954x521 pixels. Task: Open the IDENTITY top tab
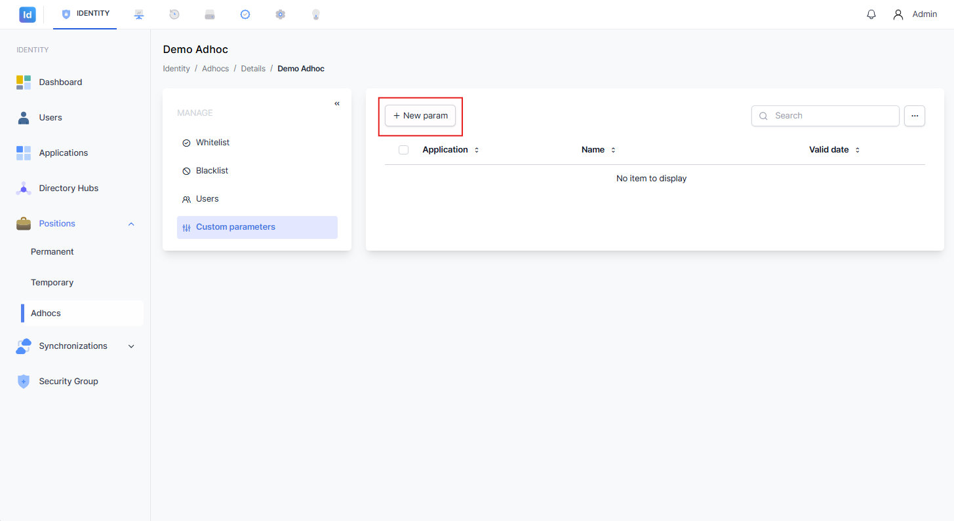85,14
